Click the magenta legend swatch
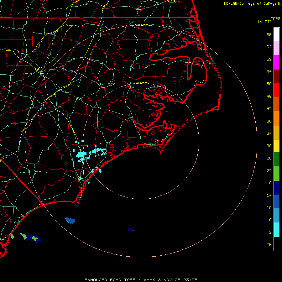The height and width of the screenshot is (282, 282). (x=277, y=62)
